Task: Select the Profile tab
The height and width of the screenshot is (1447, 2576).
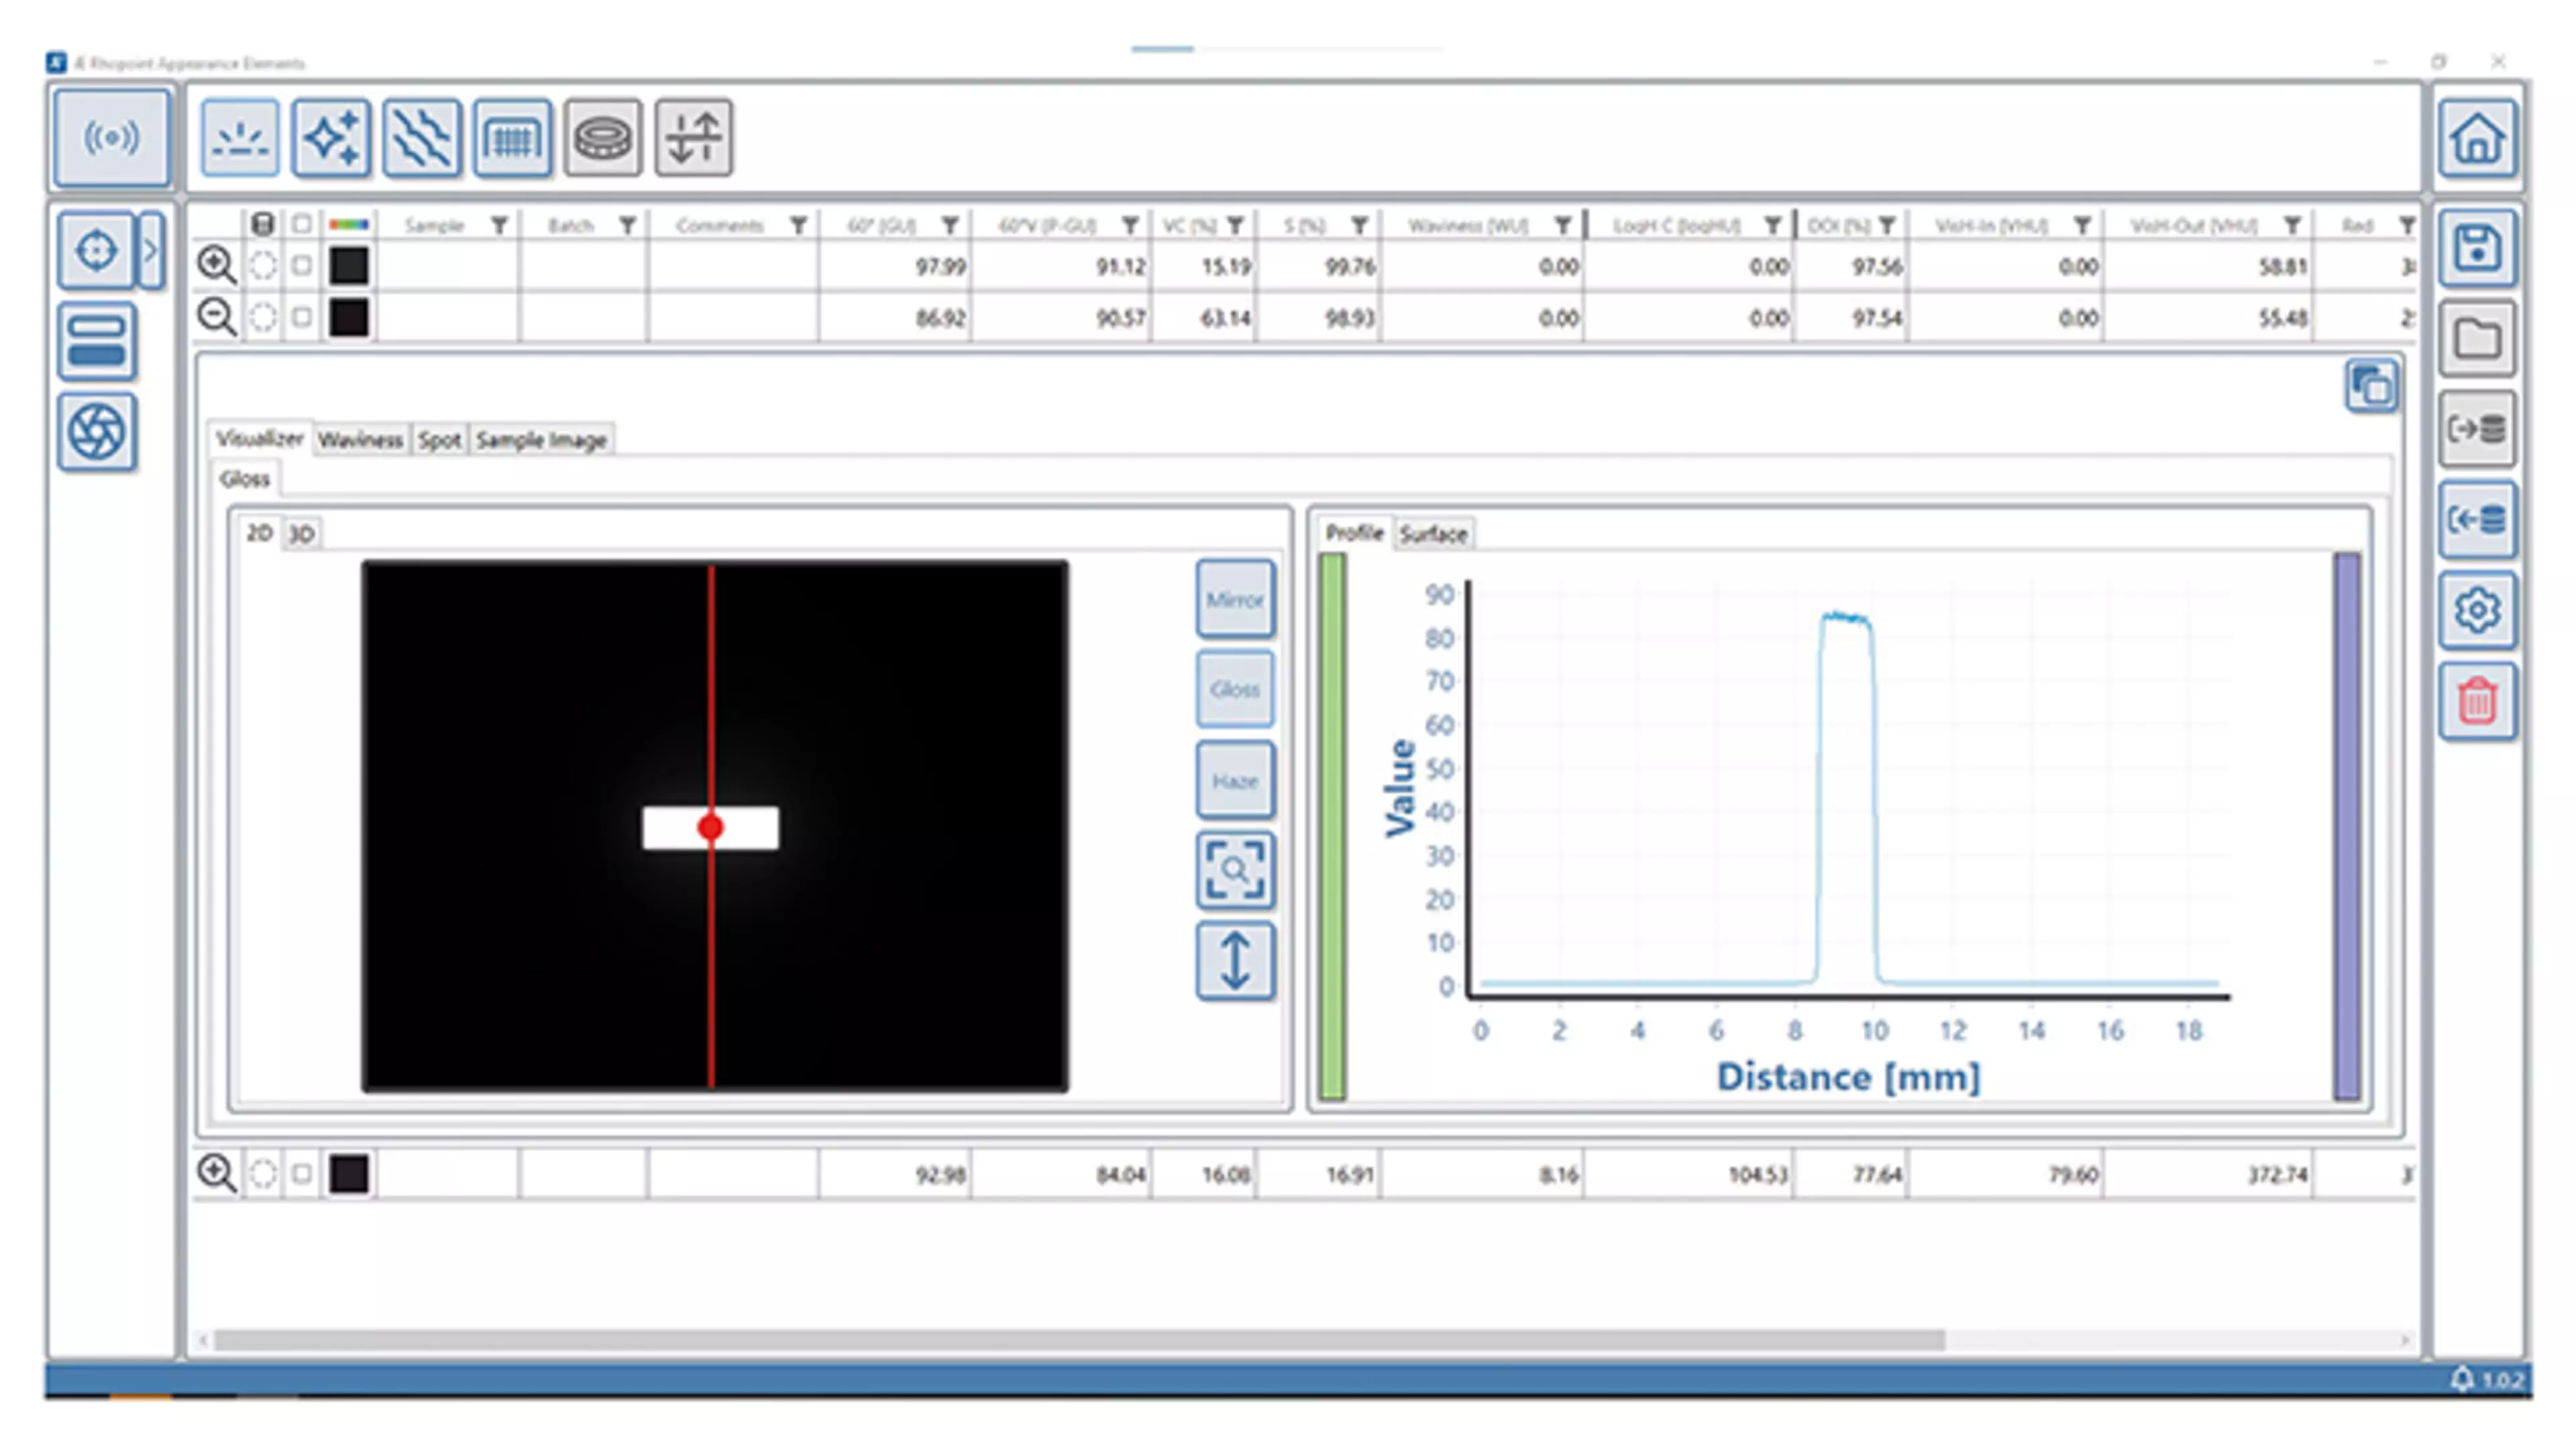Action: tap(1354, 533)
